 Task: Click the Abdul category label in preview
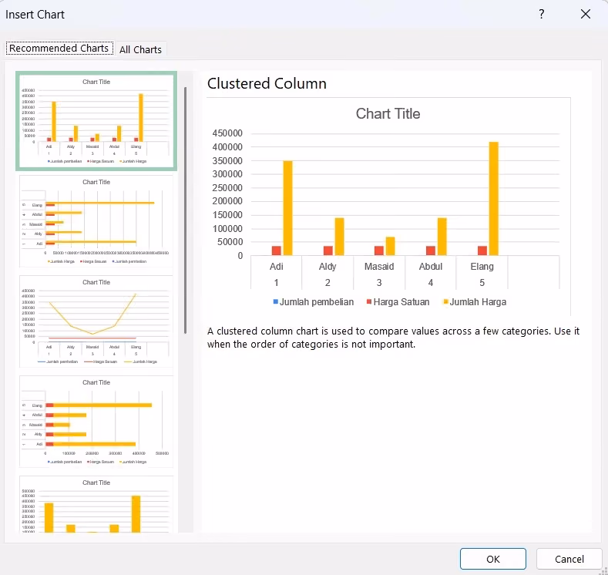click(x=431, y=267)
